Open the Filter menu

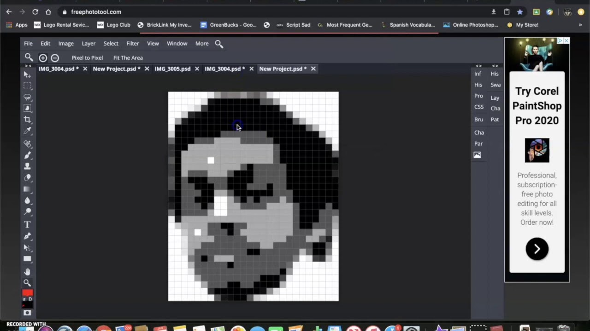point(133,43)
